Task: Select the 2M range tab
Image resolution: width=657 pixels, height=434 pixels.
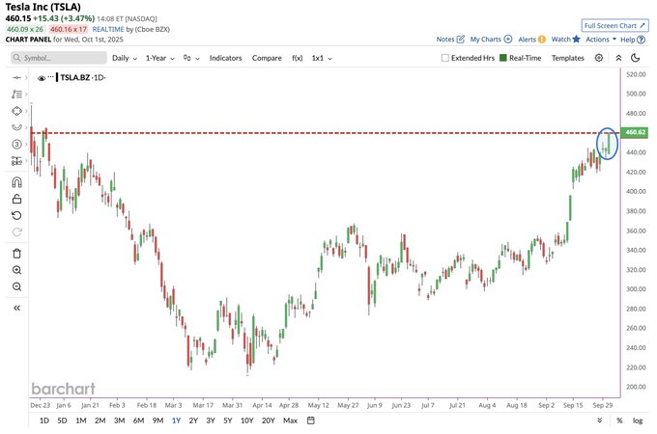Action: 100,420
